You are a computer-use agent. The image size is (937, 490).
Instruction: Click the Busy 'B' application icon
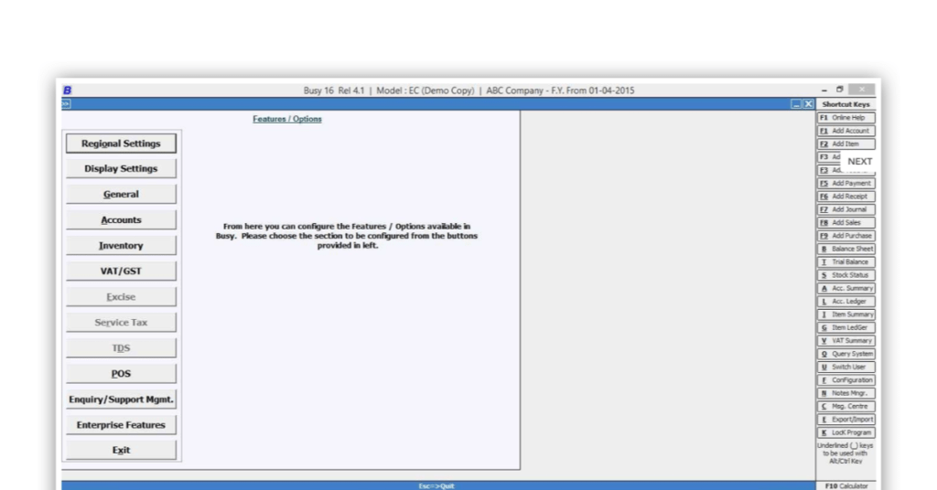tap(67, 91)
